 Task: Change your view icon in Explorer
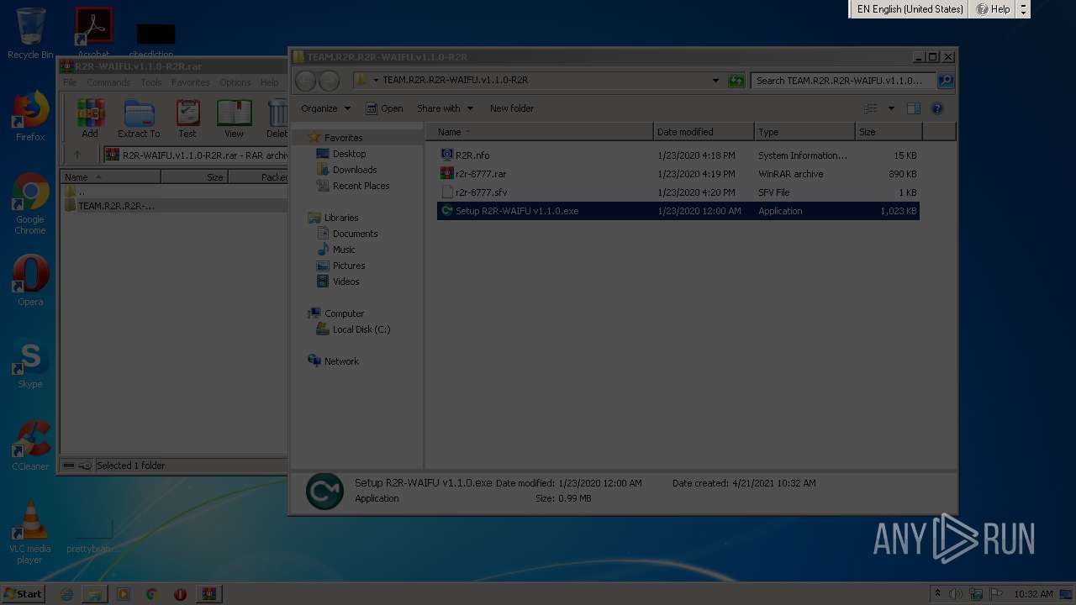[x=871, y=108]
